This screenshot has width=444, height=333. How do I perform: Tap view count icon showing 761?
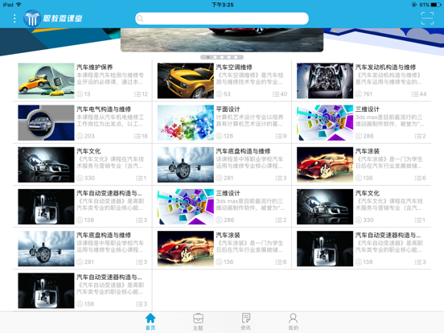click(x=359, y=94)
